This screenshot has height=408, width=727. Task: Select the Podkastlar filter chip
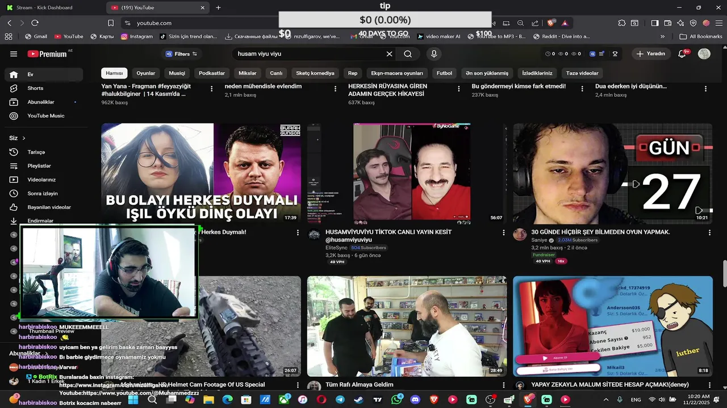(x=212, y=73)
